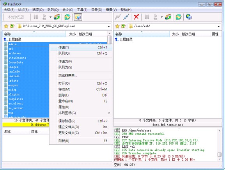Choose 更改文件夹(C) in the context menu
The height and width of the screenshot is (170, 225).
point(81,133)
